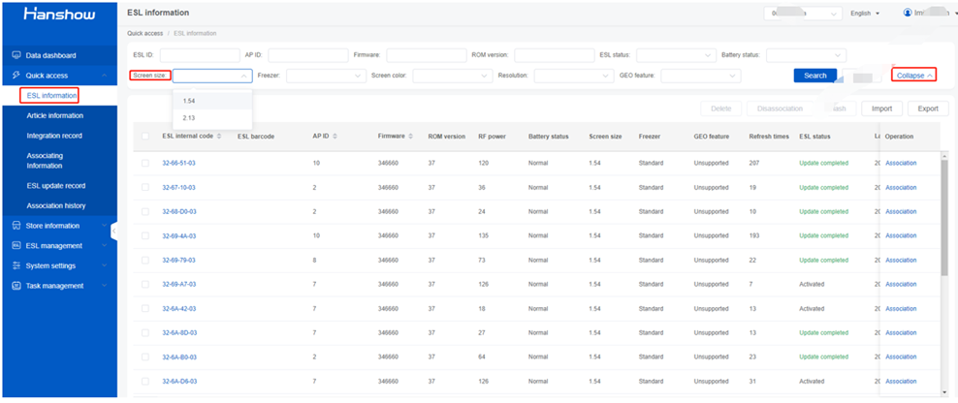Open the store selector dropdown in header

(x=804, y=14)
